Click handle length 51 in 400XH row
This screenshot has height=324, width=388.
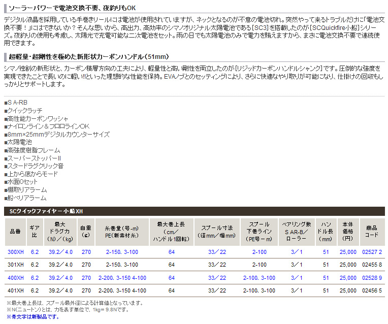[326, 278]
